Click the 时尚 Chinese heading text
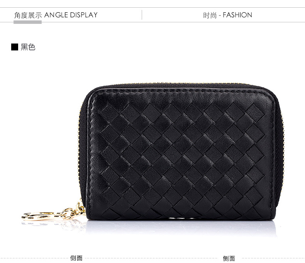Screen dimensions: 305x263 click(x=210, y=15)
